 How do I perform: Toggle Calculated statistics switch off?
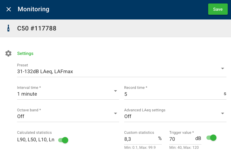coord(63,140)
